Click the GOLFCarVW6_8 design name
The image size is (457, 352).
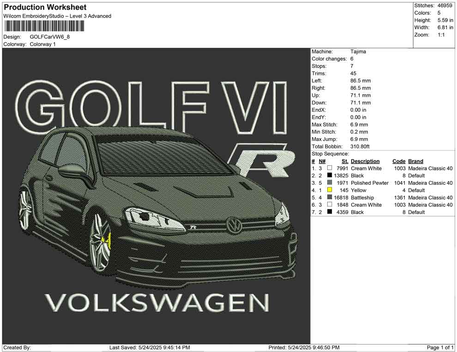(x=50, y=37)
